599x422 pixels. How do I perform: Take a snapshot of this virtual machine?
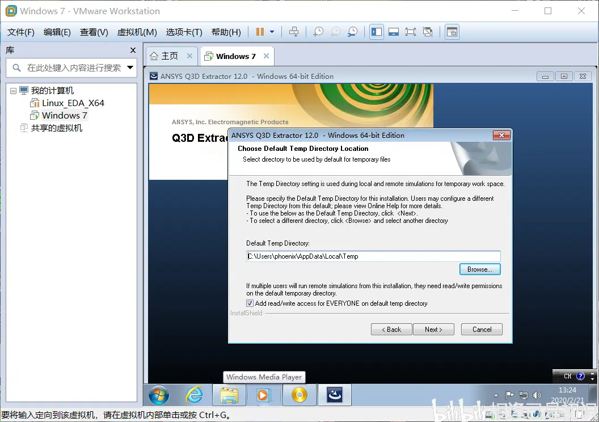[318, 32]
